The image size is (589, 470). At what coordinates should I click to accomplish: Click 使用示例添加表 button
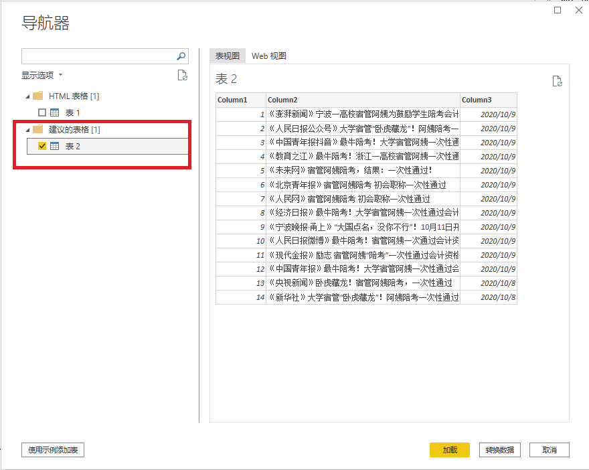tap(53, 450)
